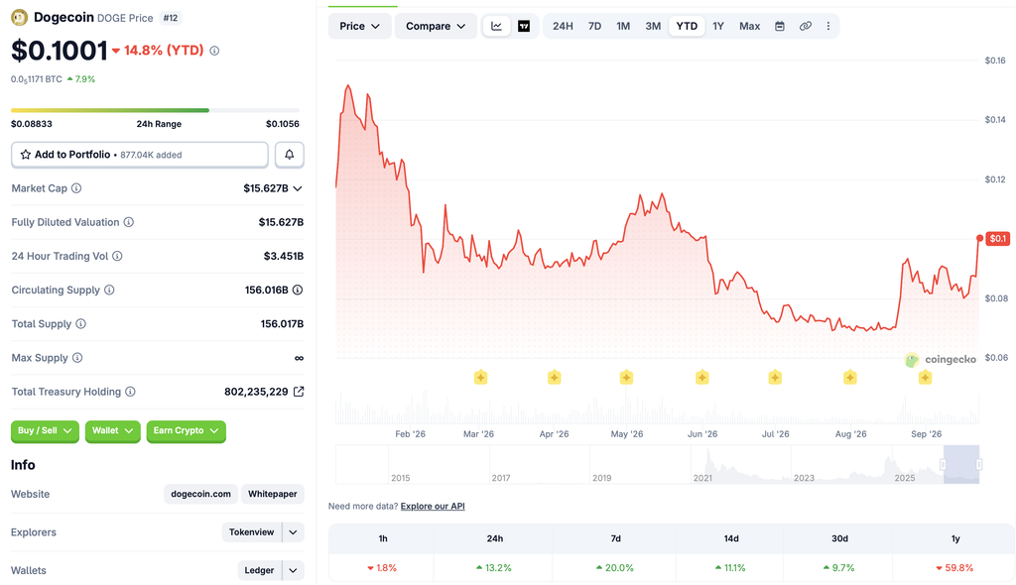Open the Price dropdown
The height and width of the screenshot is (585, 1016).
point(359,26)
